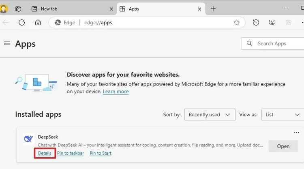Follow the Learn more link
This screenshot has width=304, height=169.
point(116,92)
